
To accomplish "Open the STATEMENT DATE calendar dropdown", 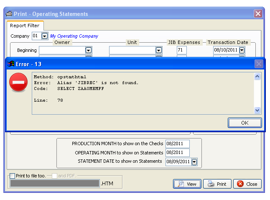I will pyautogui.click(x=194, y=162).
